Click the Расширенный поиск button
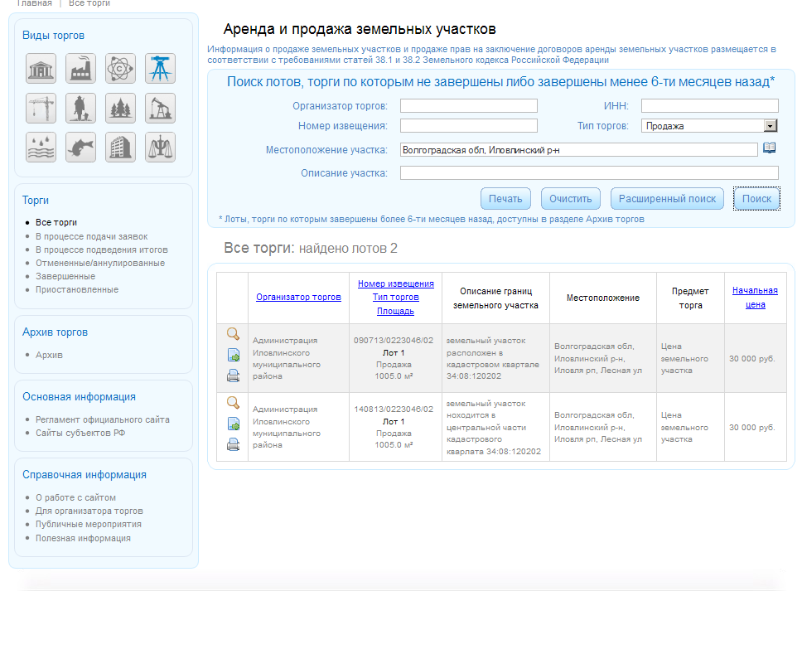The height and width of the screenshot is (659, 802). point(667,199)
